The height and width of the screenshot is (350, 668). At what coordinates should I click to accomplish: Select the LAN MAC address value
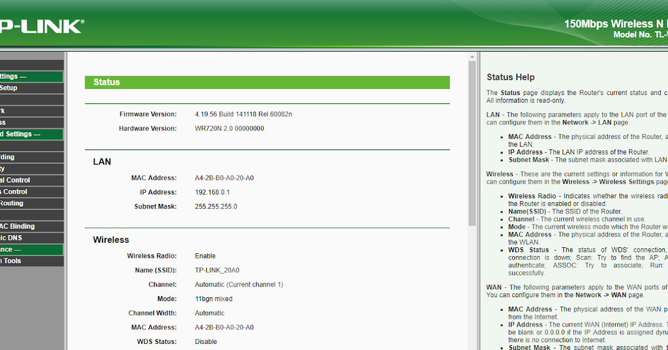pyautogui.click(x=224, y=178)
